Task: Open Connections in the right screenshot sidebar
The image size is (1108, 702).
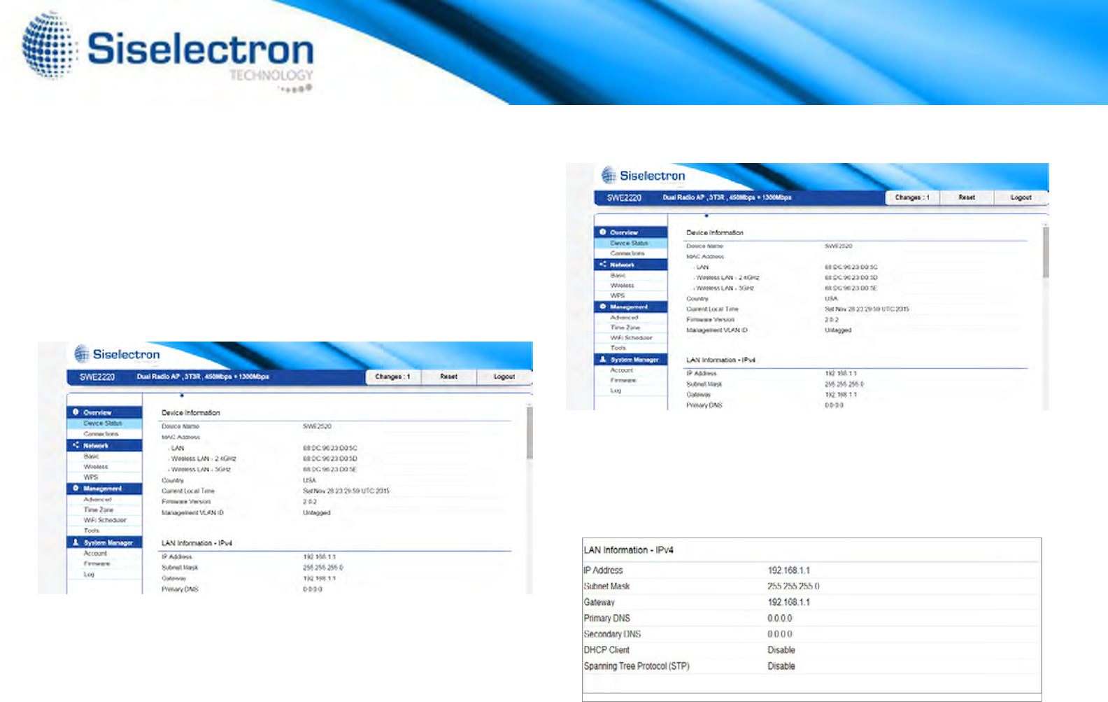Action: click(631, 253)
